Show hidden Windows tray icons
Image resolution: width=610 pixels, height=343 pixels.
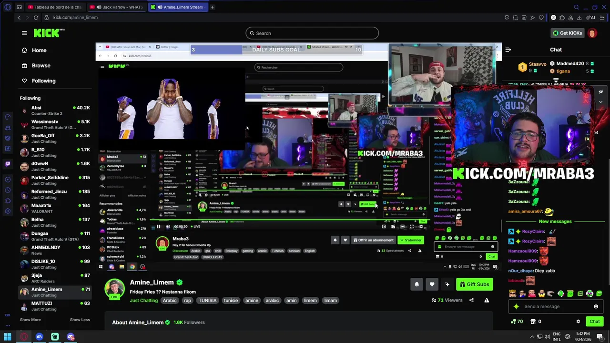coord(532,337)
